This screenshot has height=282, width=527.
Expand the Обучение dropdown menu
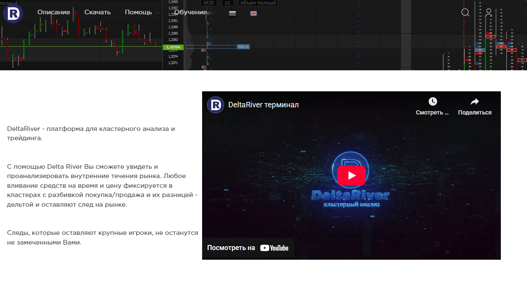(194, 12)
